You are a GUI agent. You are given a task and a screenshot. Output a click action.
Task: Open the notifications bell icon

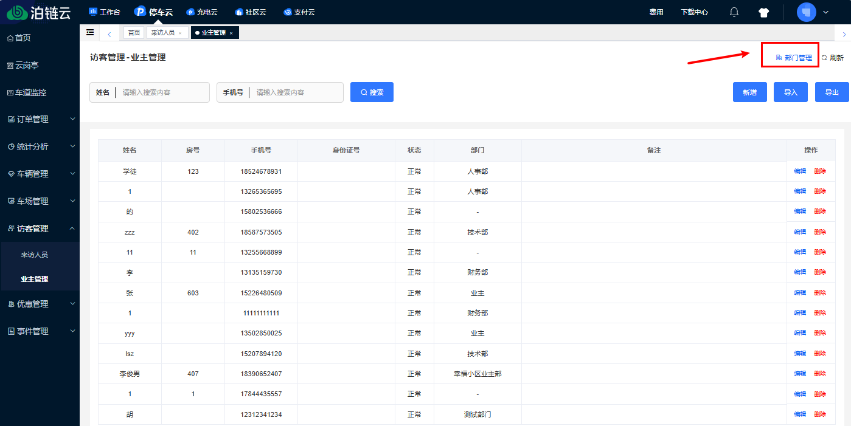[x=734, y=12]
